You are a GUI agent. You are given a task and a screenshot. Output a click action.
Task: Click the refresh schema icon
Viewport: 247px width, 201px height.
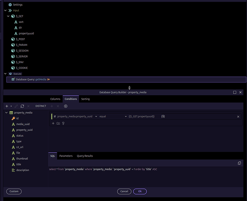click(22, 106)
